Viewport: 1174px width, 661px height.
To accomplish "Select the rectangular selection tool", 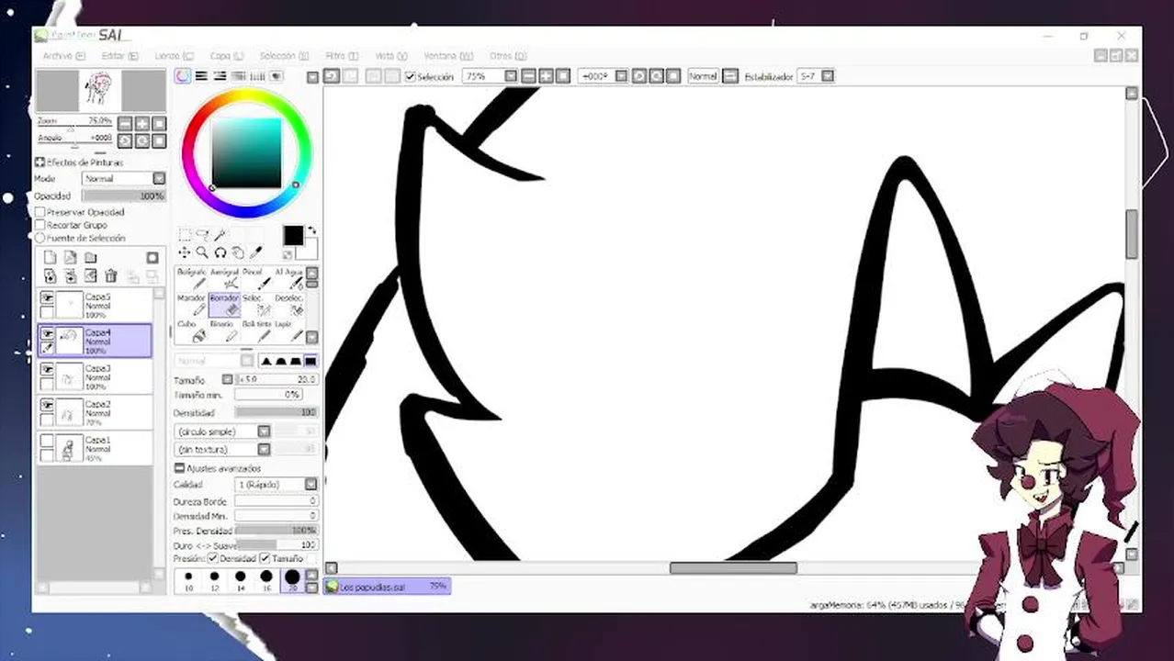I will [x=185, y=235].
